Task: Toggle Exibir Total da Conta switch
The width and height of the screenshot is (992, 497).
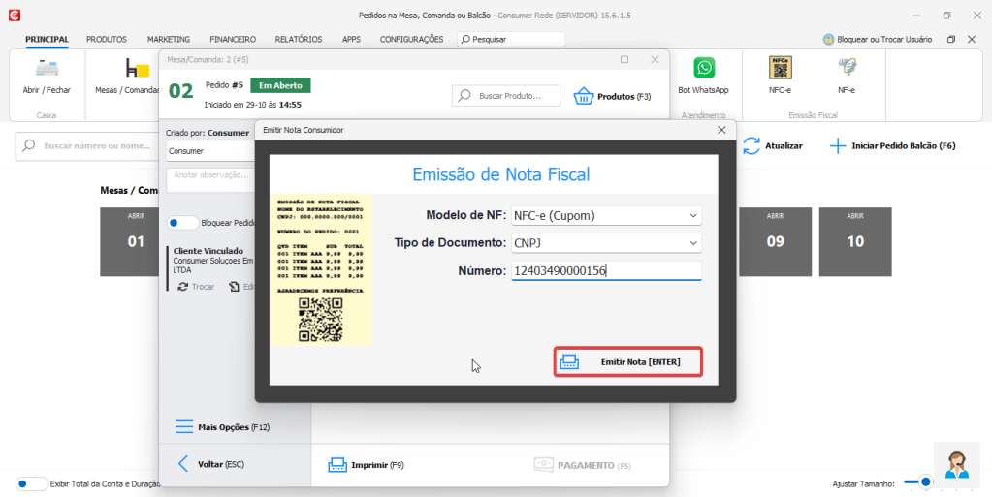Action: click(32, 483)
